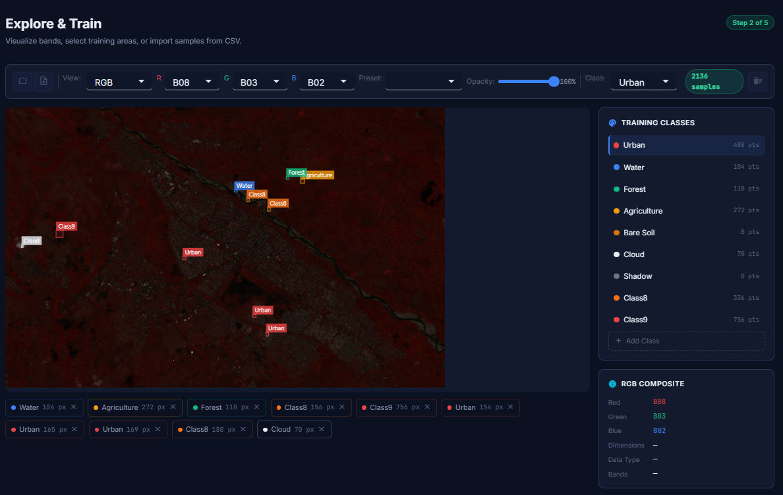This screenshot has width=783, height=495.
Task: Click the Add Class button
Action: 686,341
